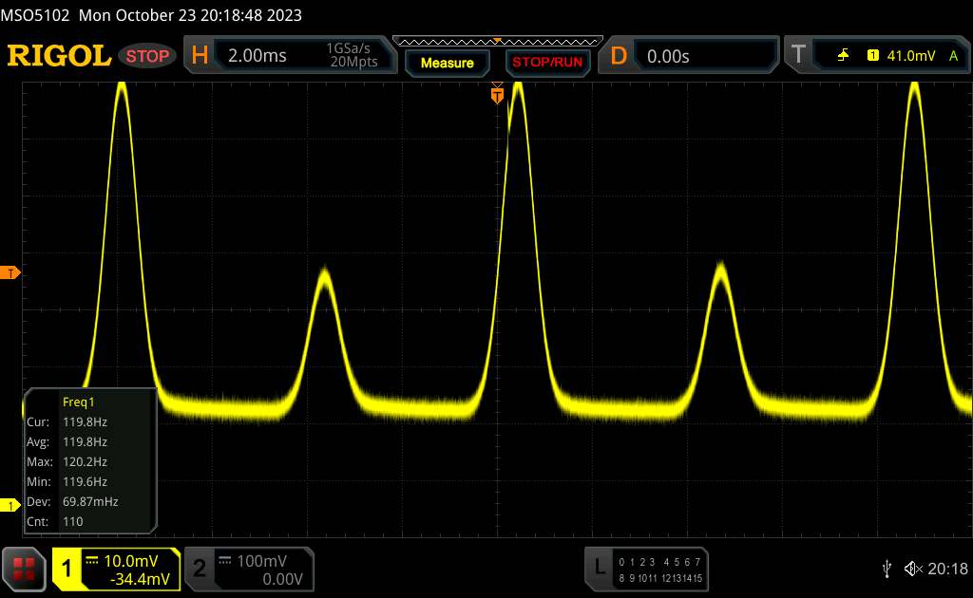Select the Freq1 measurement statistics panel
This screenshot has height=598, width=973.
89,461
